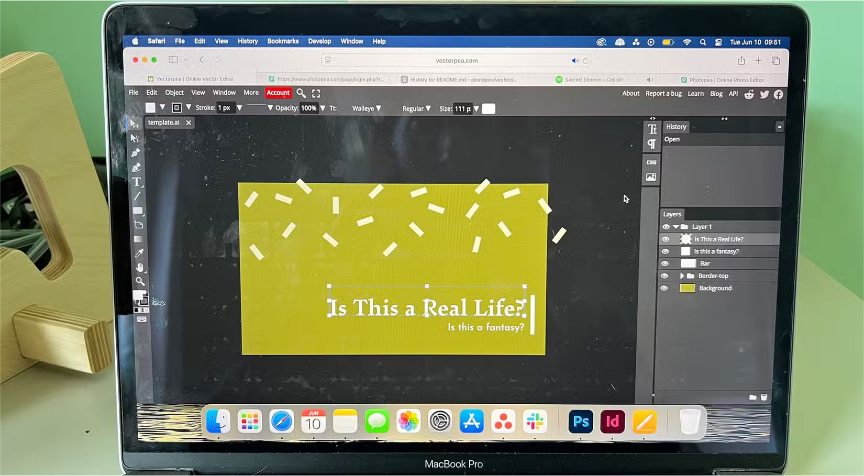This screenshot has height=476, width=864.
Task: Toggle visibility of the Bar layer
Action: 665,263
